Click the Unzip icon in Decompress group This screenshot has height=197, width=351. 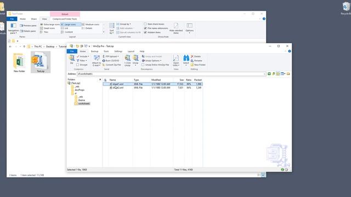(x=135, y=60)
